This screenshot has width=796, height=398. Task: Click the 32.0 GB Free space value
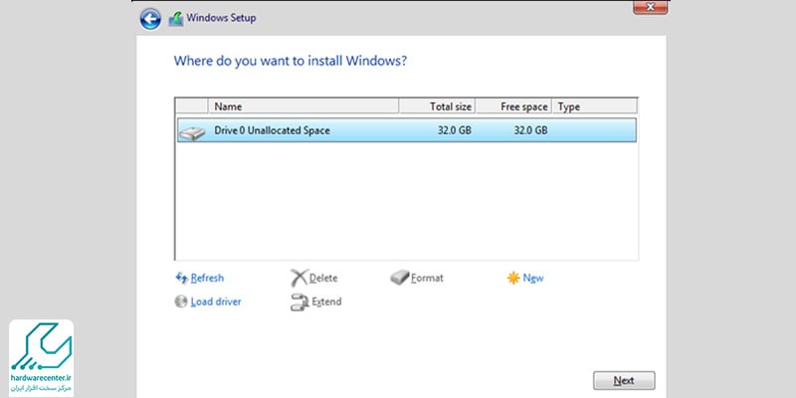click(530, 130)
